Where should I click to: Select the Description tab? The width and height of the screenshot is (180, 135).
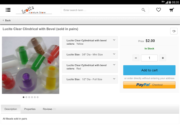click(11, 109)
